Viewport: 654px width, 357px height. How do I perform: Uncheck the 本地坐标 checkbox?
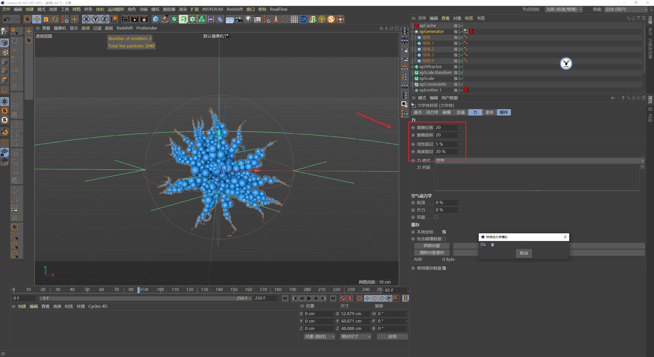(x=444, y=232)
